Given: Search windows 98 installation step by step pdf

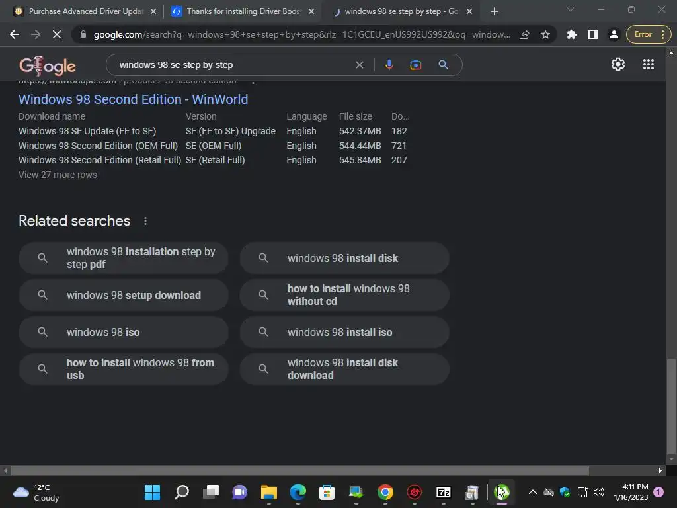Looking at the screenshot, I should coord(124,258).
